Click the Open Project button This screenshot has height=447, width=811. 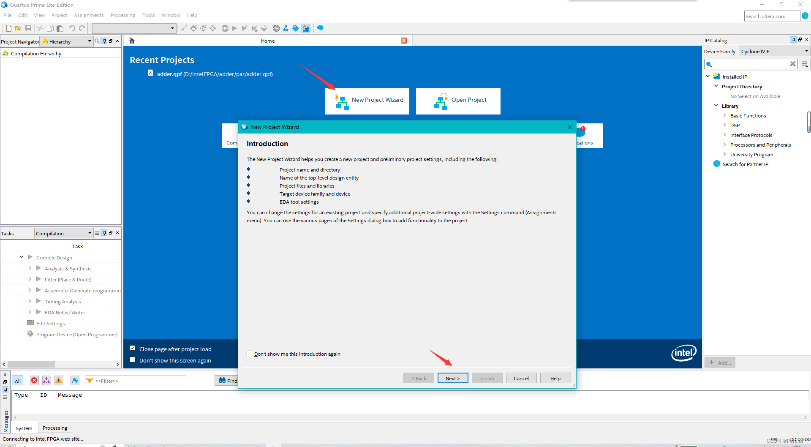(458, 101)
